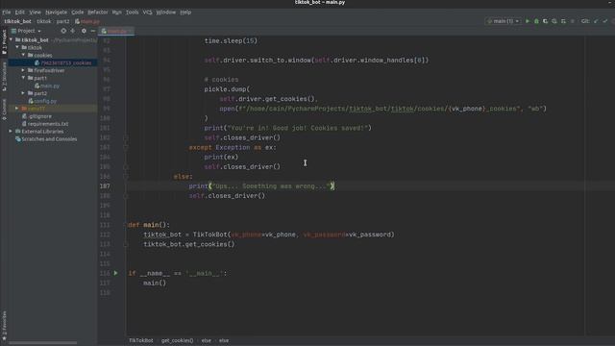This screenshot has height=346, width=615.
Task: Select requirements.txt in project tree
Action: [x=45, y=124]
